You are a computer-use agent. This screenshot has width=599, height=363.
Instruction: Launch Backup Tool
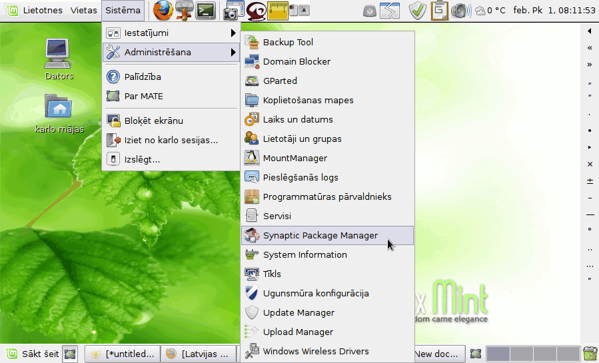click(327, 42)
